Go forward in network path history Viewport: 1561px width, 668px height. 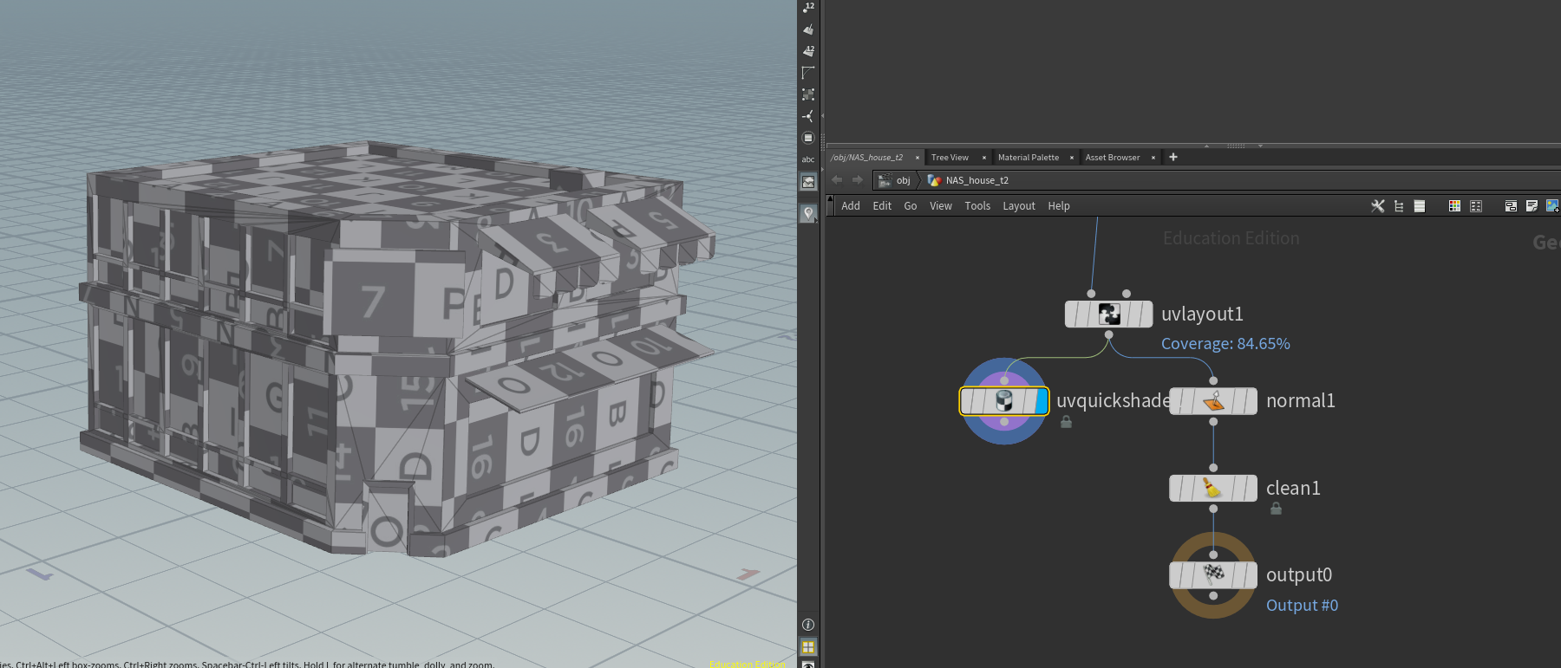[858, 180]
